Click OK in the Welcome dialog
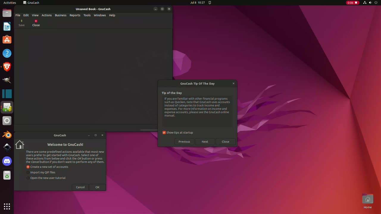381x214 pixels. point(97,187)
